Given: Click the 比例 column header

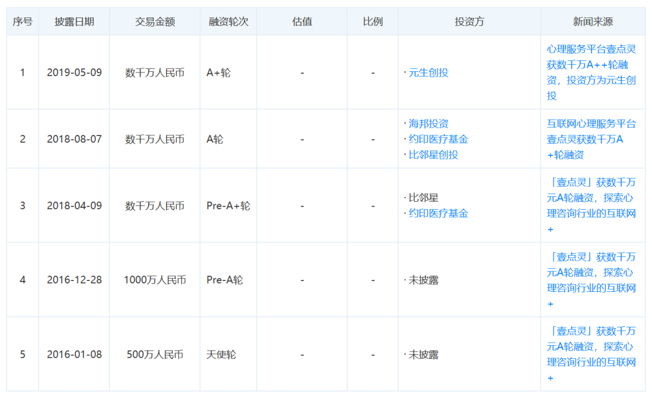Looking at the screenshot, I should click(372, 22).
